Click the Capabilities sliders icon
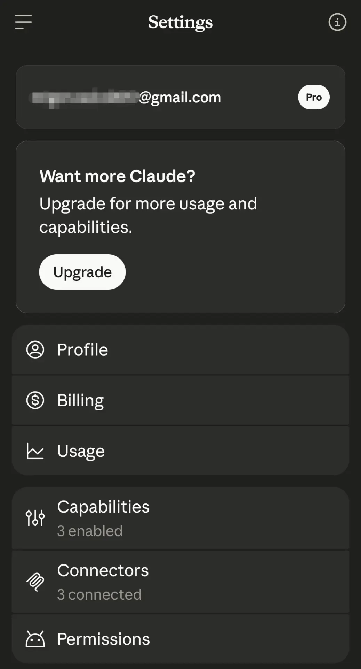The image size is (361, 669). (x=35, y=518)
